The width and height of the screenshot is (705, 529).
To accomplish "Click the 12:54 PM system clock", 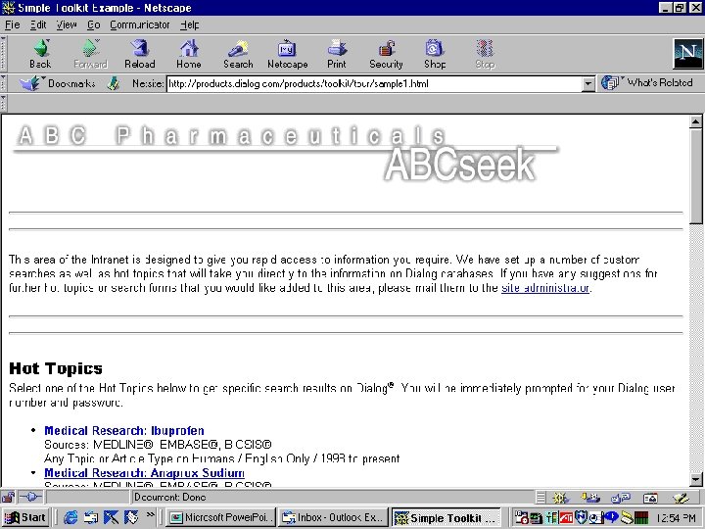I will click(x=676, y=518).
